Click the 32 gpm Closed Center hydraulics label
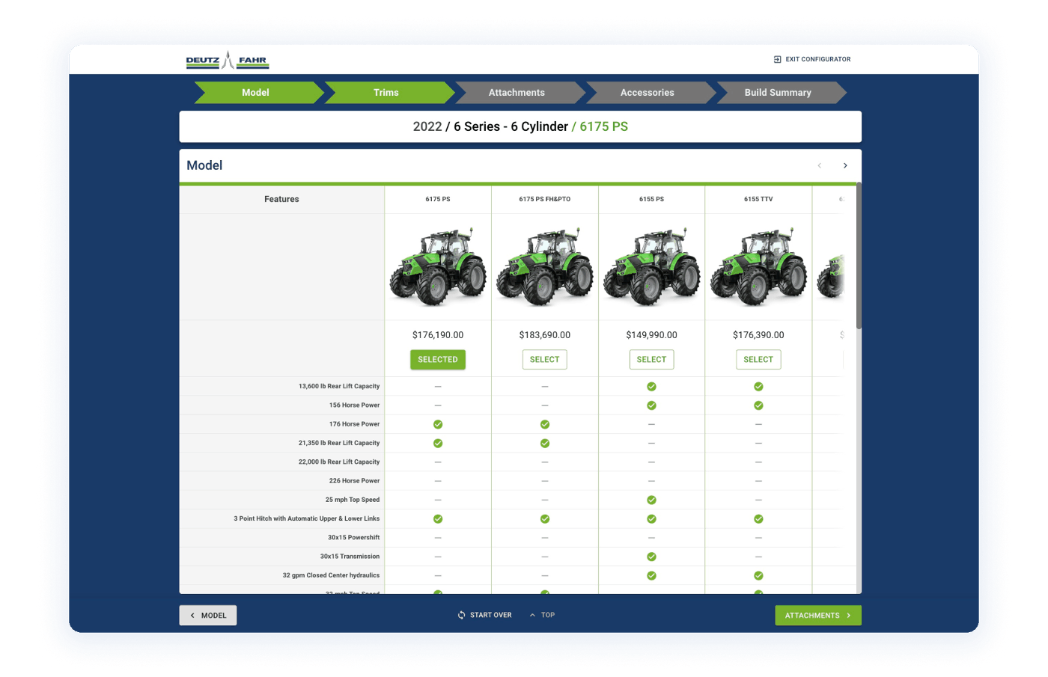The image size is (1048, 677). point(331,576)
